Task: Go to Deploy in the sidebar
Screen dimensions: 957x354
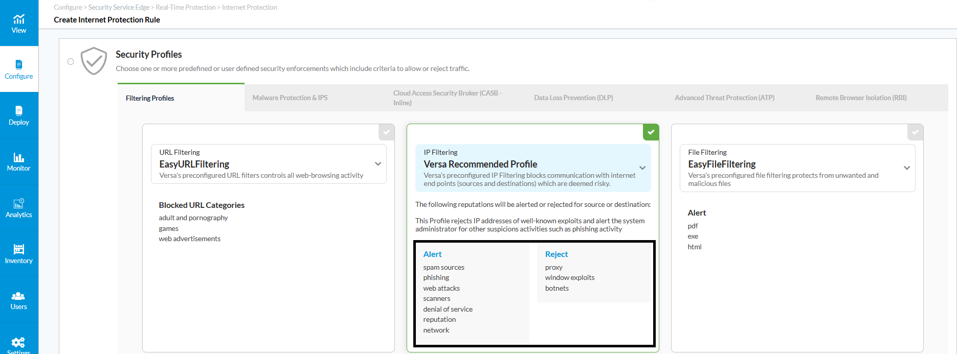Action: (19, 115)
